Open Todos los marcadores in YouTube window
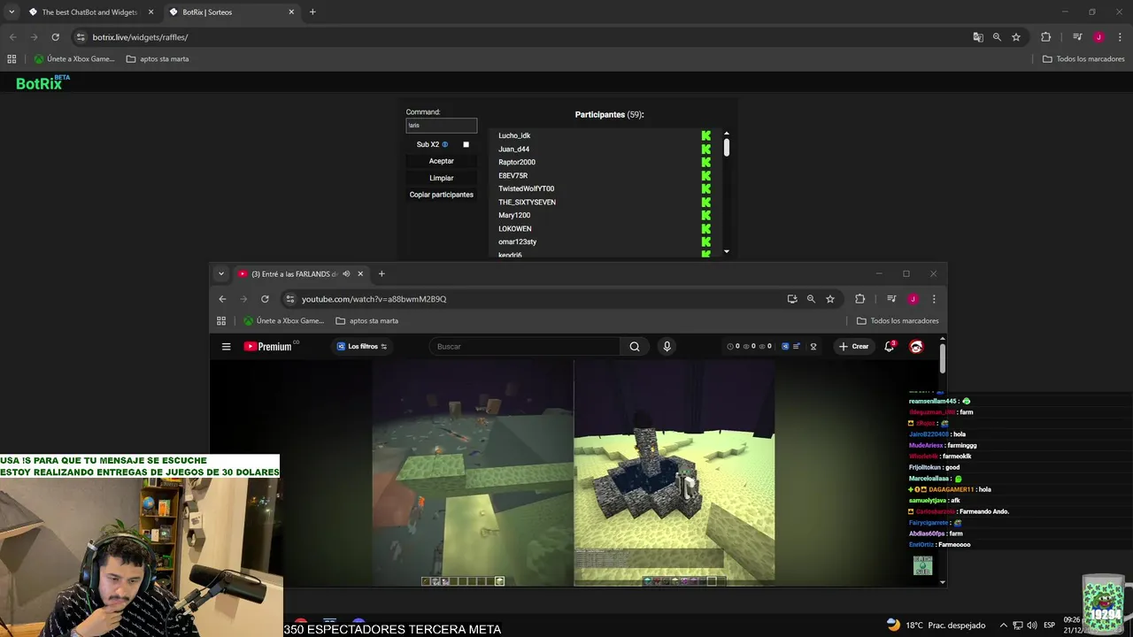1133x637 pixels. [898, 321]
